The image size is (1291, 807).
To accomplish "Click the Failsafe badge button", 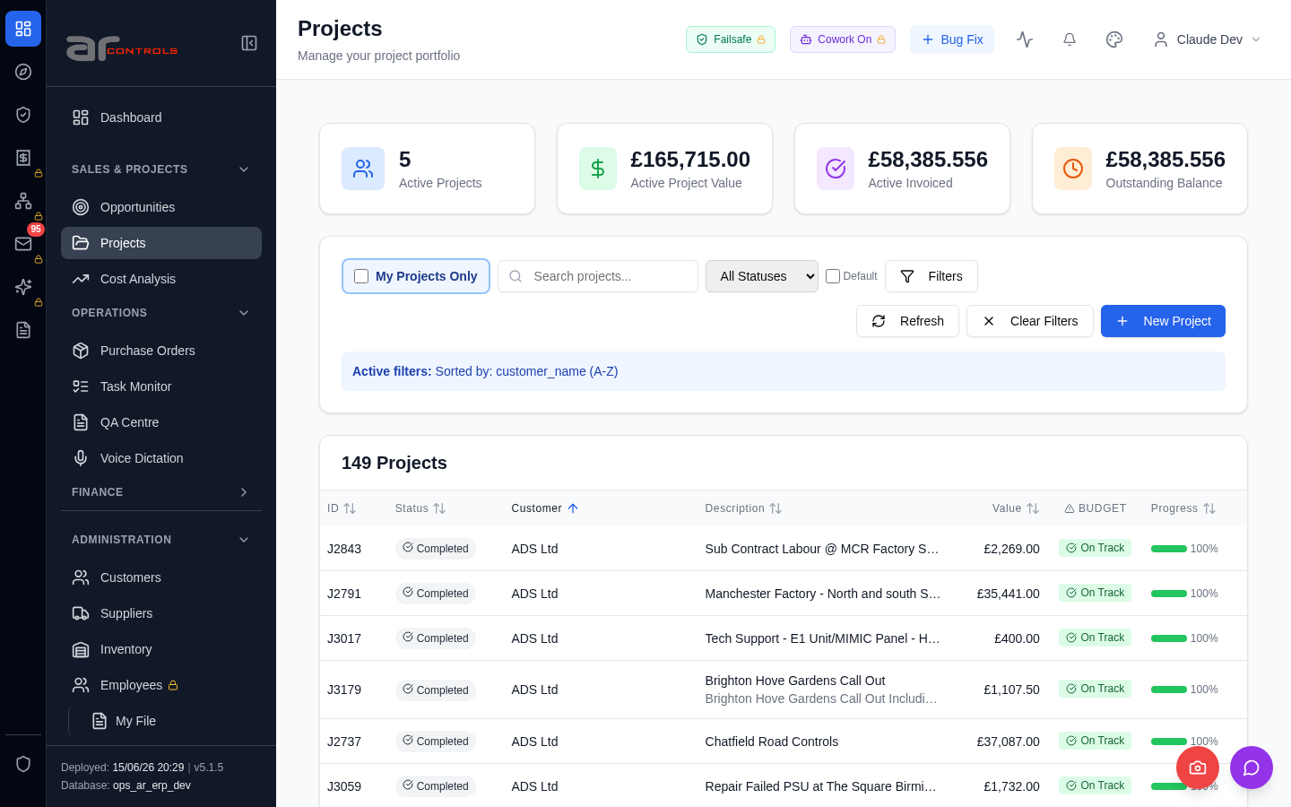I will [x=731, y=39].
